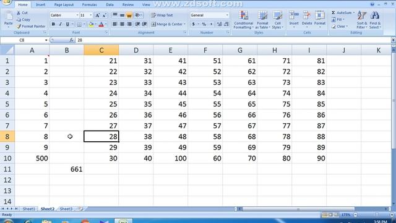Click the Fill button in Editing
Screen dimensions: 396x223
tap(337, 19)
